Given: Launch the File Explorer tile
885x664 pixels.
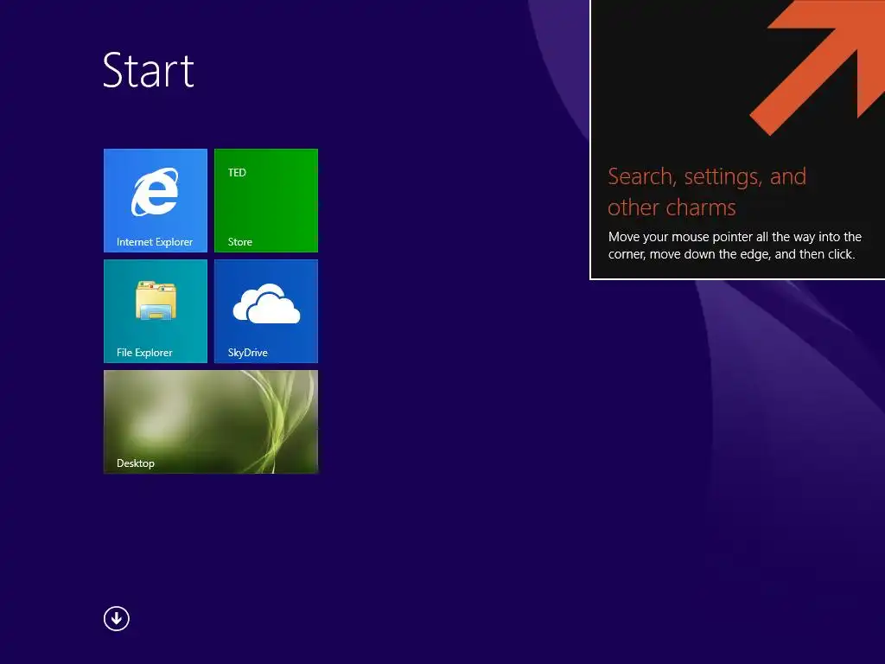Looking at the screenshot, I should pos(156,311).
